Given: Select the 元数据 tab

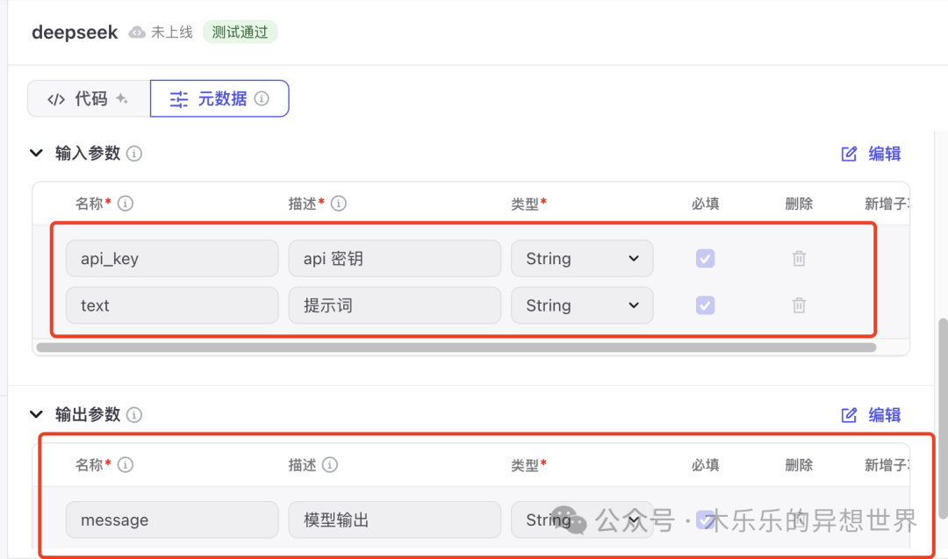Looking at the screenshot, I should [x=219, y=99].
